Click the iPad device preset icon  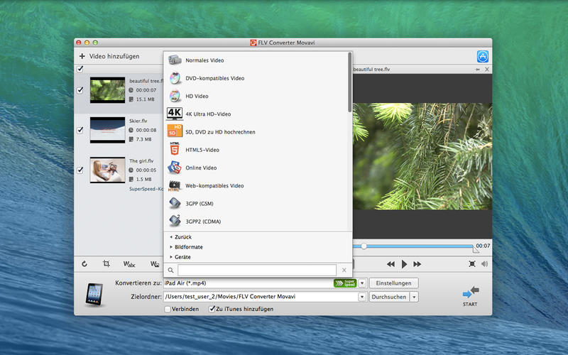[x=94, y=294]
